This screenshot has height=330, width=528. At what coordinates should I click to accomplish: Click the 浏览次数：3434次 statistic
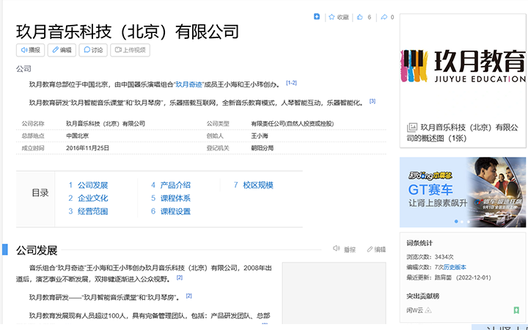pos(430,257)
